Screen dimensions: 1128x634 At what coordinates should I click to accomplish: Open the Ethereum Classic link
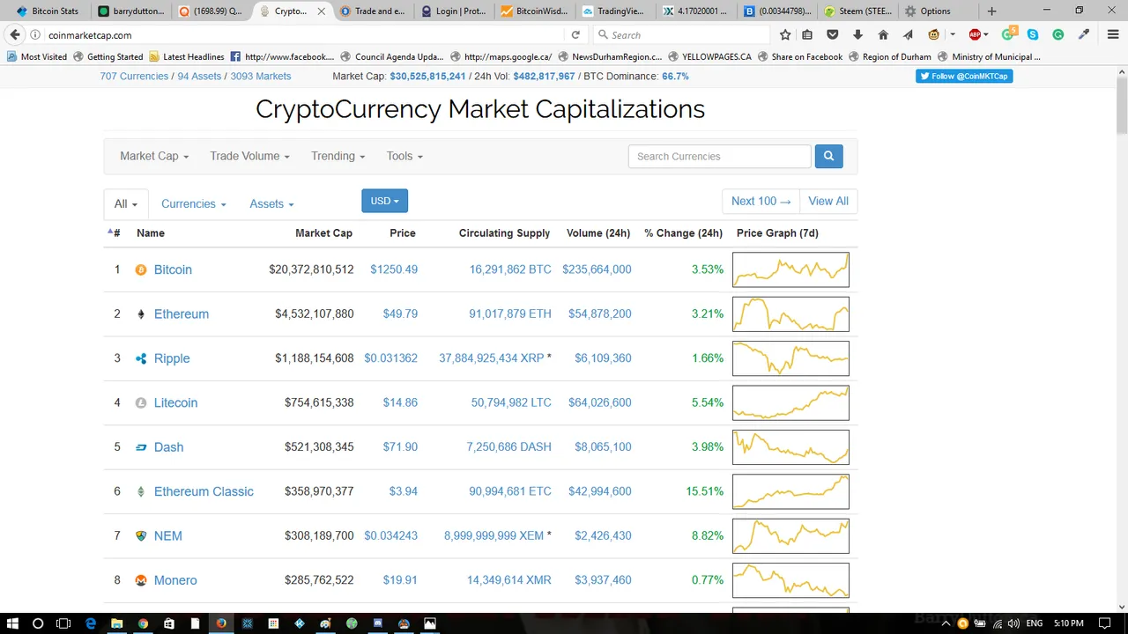(x=204, y=491)
